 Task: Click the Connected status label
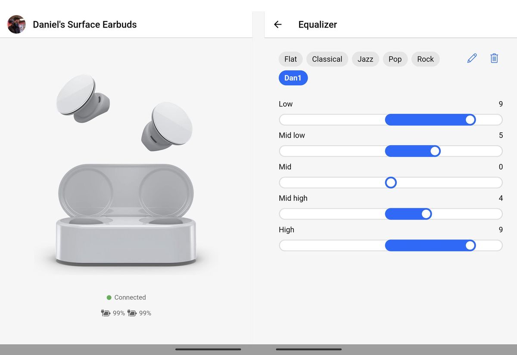click(x=130, y=297)
